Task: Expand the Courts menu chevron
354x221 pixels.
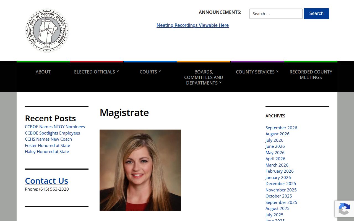Action: (160, 71)
